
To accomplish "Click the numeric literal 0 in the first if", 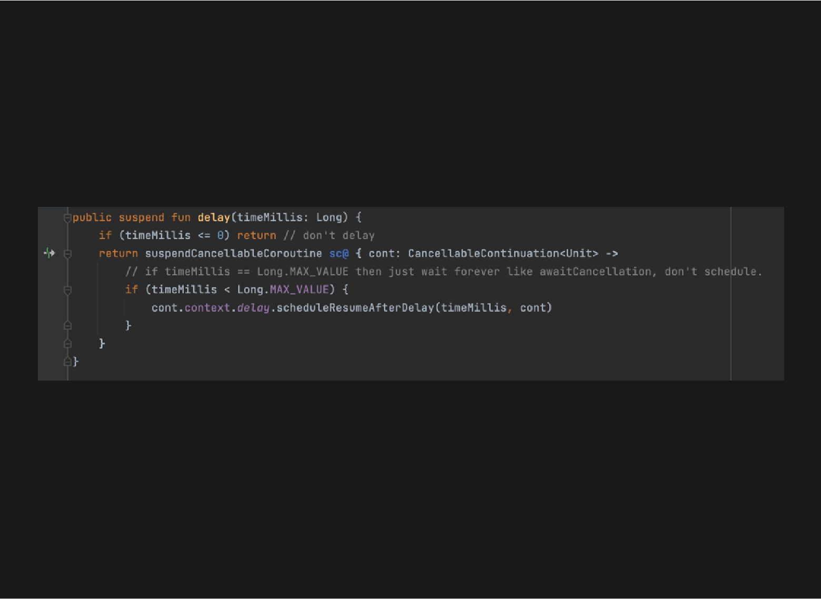I will point(221,235).
